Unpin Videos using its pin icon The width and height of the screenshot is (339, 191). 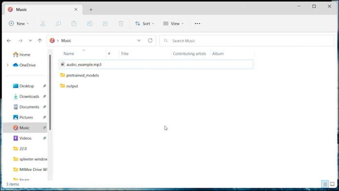44,138
